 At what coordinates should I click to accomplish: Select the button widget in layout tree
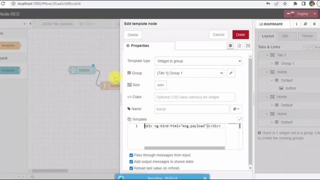point(290,88)
